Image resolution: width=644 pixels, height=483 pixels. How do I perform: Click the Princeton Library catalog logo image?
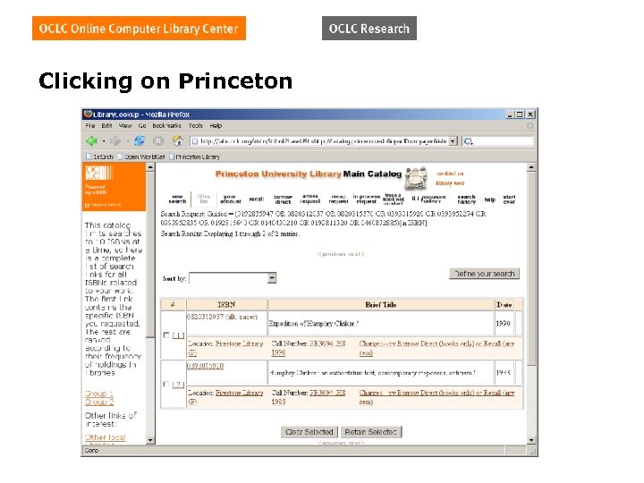tap(416, 179)
